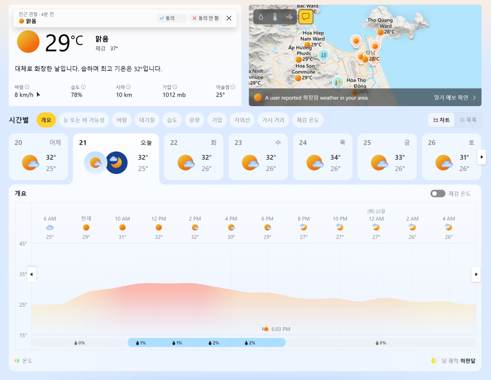Select the 개요 hourly tab
The height and width of the screenshot is (380, 491).
point(46,120)
